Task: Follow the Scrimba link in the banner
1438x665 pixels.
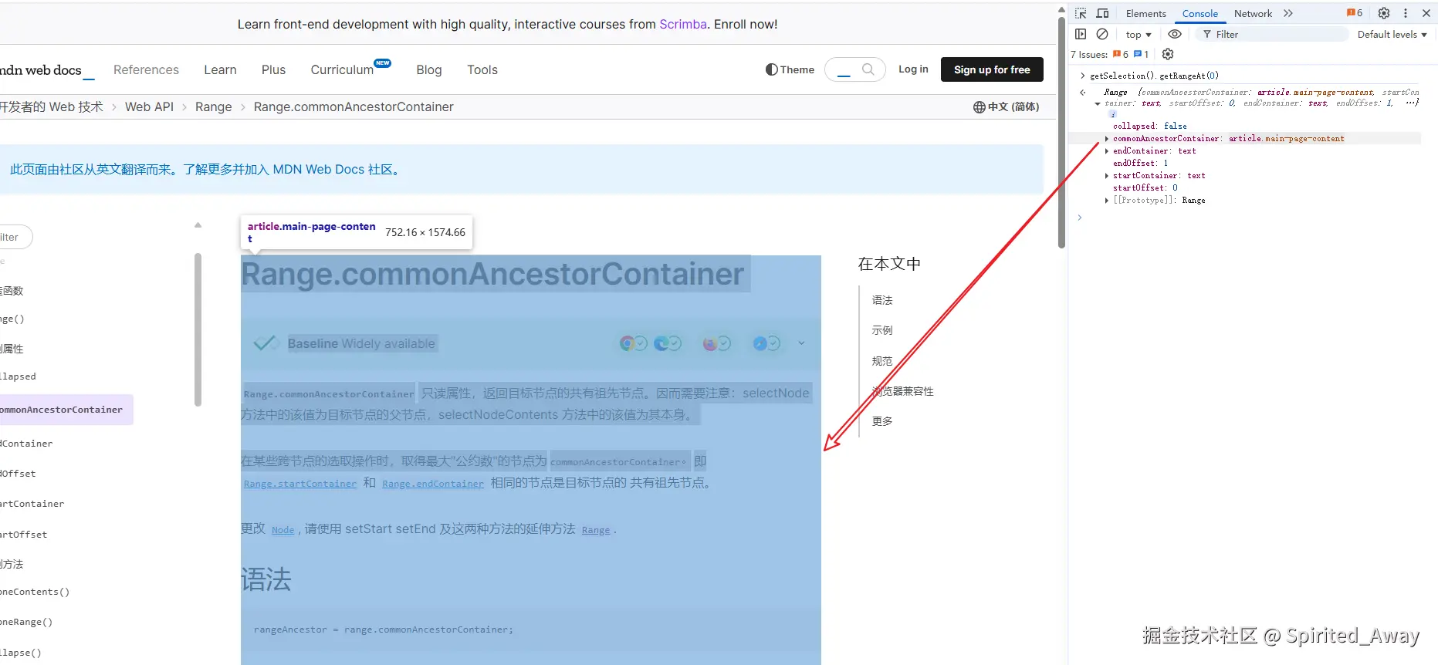Action: pos(683,24)
